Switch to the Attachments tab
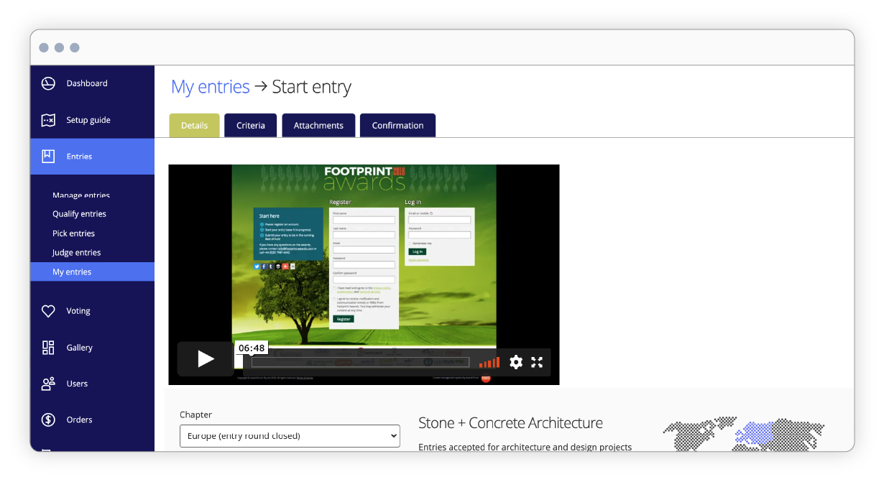884x482 pixels. click(318, 125)
